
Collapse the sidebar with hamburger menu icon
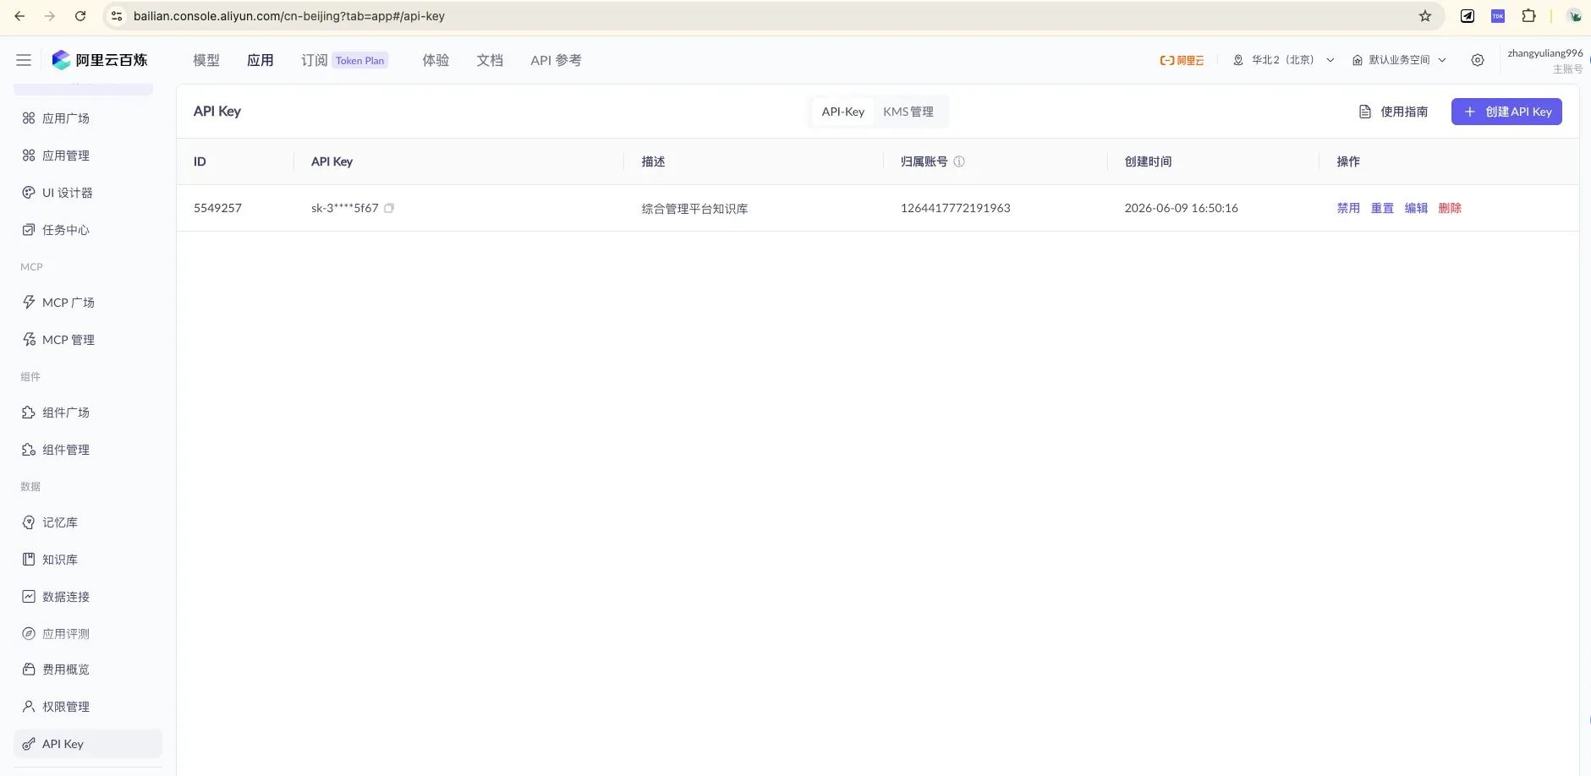tap(24, 60)
